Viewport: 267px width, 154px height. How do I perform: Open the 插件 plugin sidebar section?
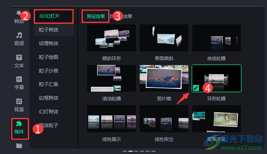(19, 127)
